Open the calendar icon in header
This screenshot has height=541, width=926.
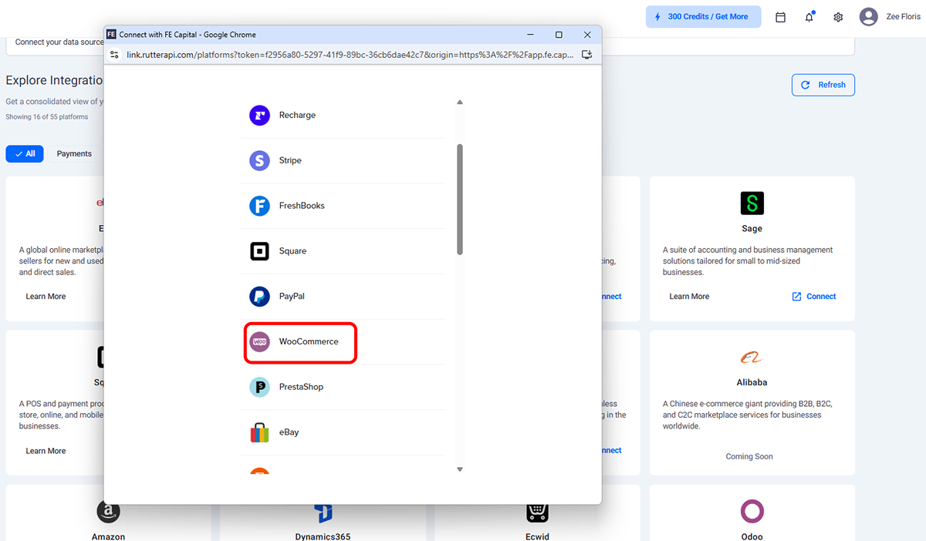[x=780, y=17]
